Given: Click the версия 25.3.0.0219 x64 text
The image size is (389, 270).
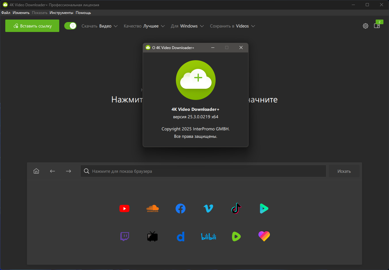Looking at the screenshot, I should [196, 117].
